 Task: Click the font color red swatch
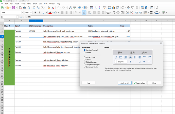[50, 13]
